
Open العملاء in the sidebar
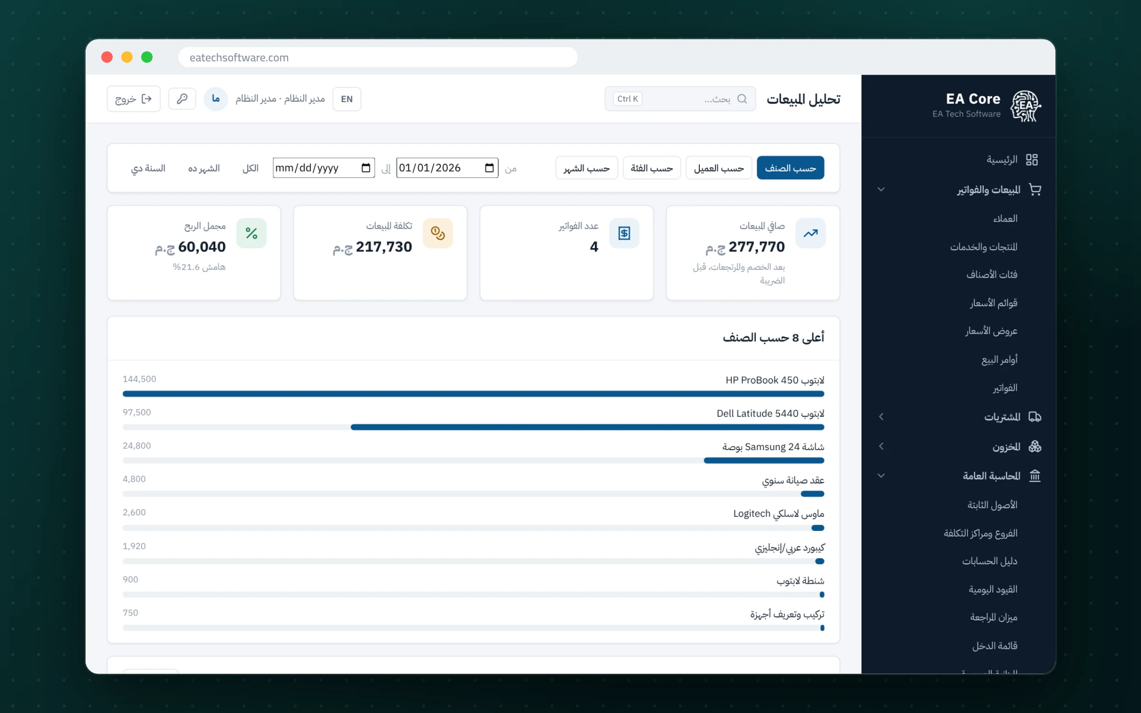pos(1006,219)
